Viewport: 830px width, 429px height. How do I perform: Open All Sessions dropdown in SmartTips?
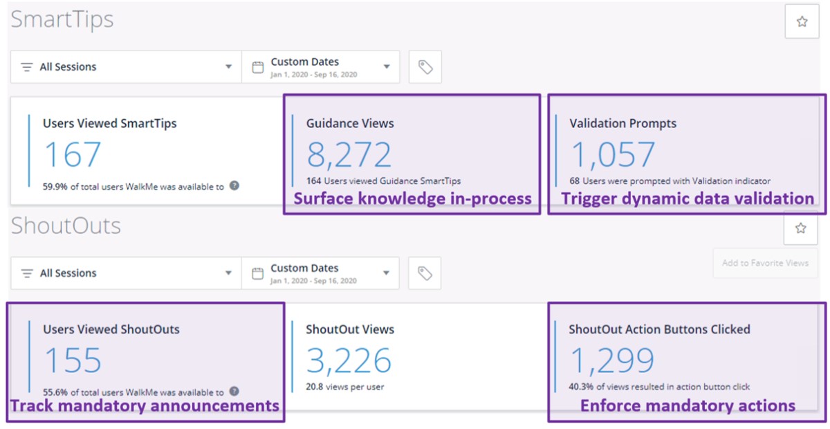click(x=126, y=67)
